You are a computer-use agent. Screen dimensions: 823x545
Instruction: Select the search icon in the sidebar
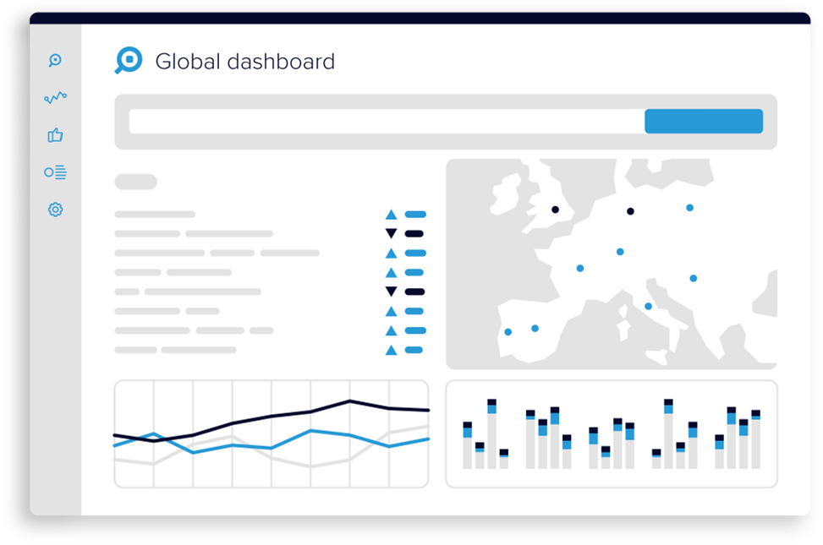(x=55, y=60)
